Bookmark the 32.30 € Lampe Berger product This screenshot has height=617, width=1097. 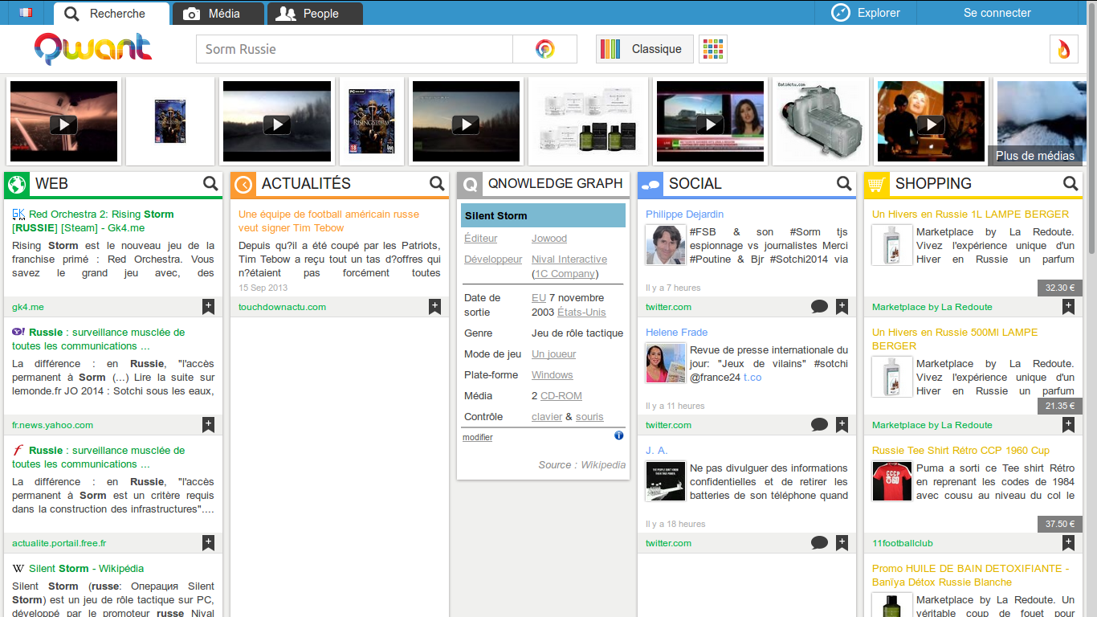tap(1068, 306)
